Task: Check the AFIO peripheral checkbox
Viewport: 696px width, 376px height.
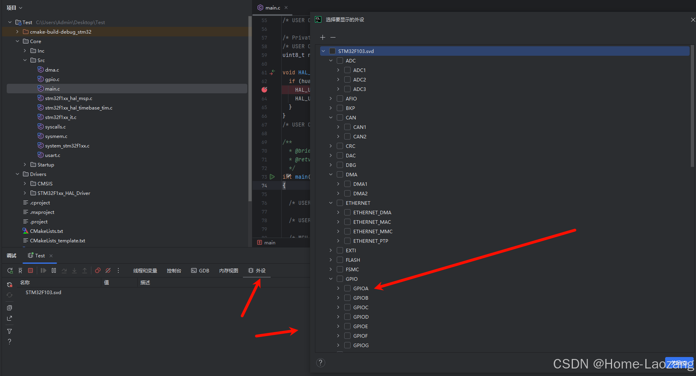Action: [x=340, y=98]
